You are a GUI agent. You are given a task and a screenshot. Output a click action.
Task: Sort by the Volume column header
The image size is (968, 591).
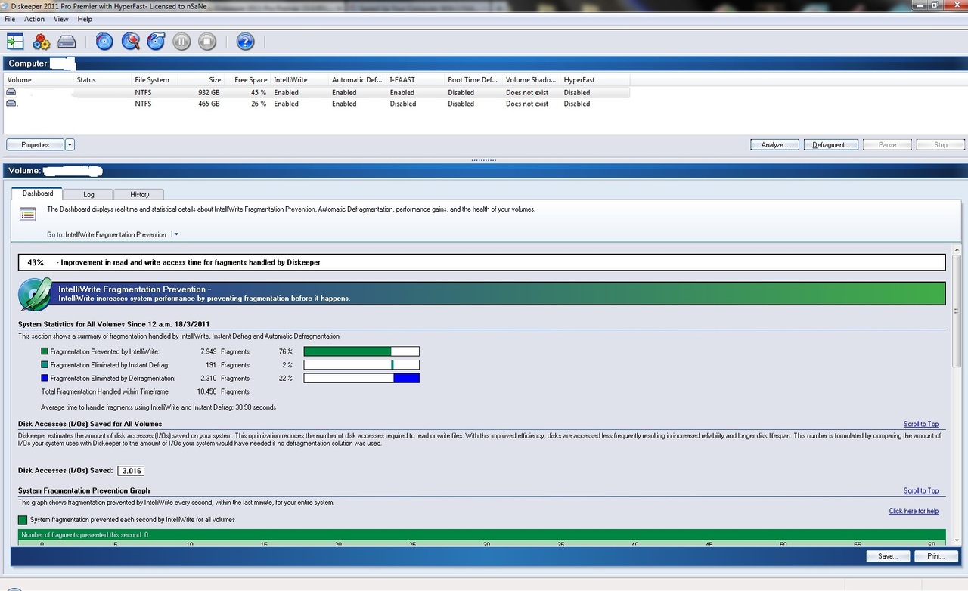click(x=38, y=79)
